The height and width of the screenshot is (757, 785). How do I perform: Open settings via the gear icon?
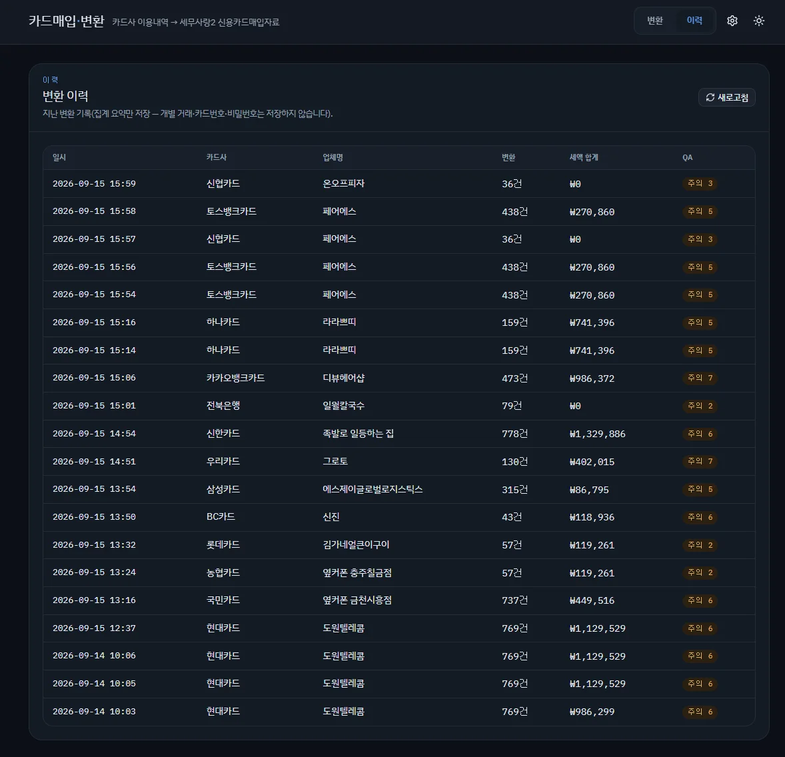[732, 21]
